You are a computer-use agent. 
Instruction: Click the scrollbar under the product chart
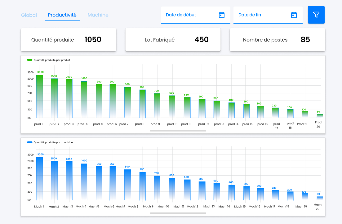point(178,131)
